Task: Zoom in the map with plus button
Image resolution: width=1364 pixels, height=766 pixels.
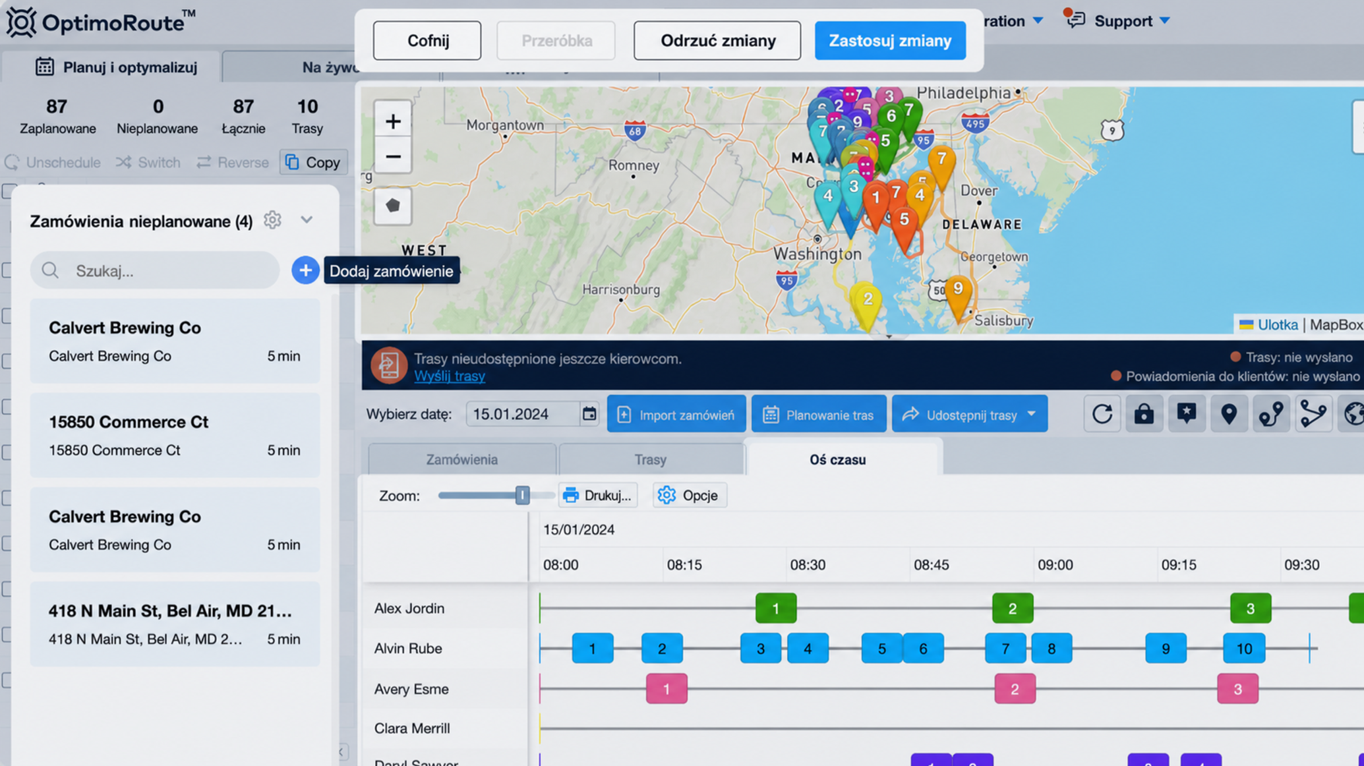Action: tap(393, 121)
